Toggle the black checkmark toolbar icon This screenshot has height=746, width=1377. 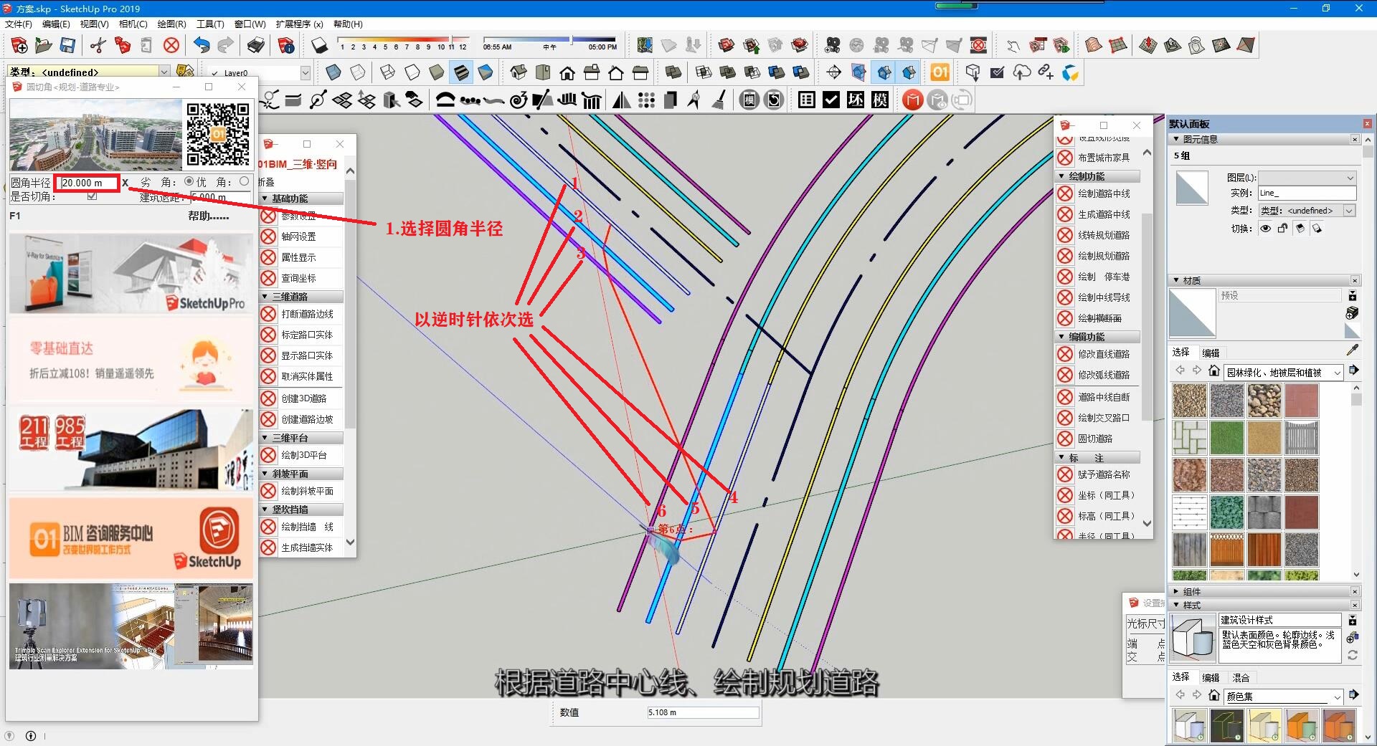point(831,100)
